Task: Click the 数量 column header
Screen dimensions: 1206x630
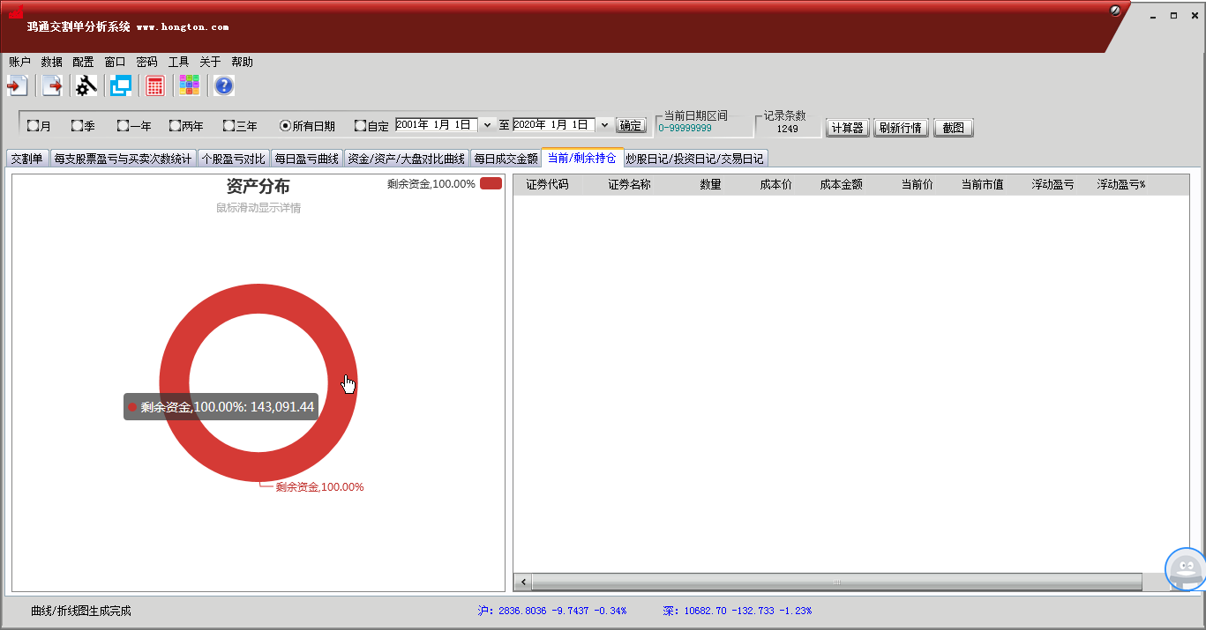Action: point(710,185)
